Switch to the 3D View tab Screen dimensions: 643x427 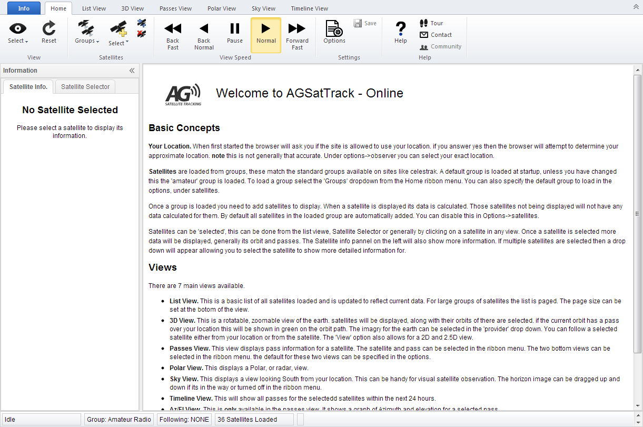(133, 8)
